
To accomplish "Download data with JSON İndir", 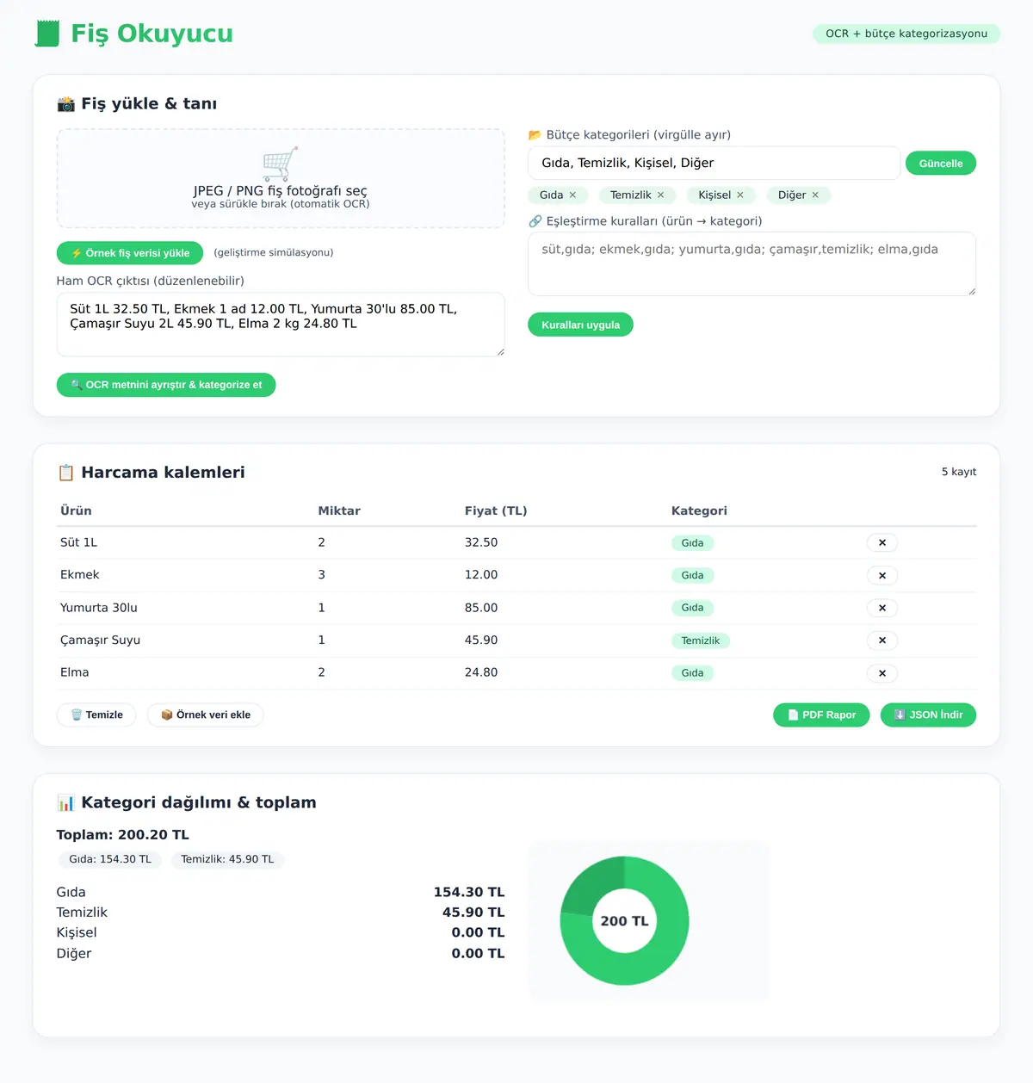I will [x=928, y=715].
